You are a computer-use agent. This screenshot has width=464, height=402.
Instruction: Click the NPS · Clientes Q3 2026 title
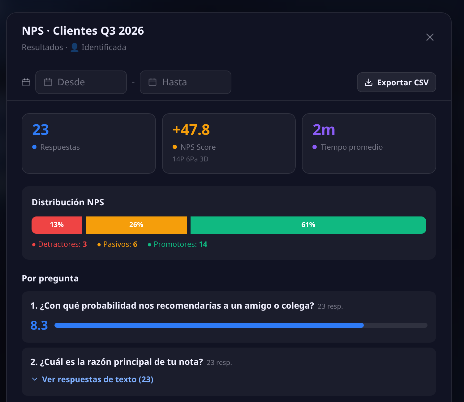pyautogui.click(x=83, y=31)
